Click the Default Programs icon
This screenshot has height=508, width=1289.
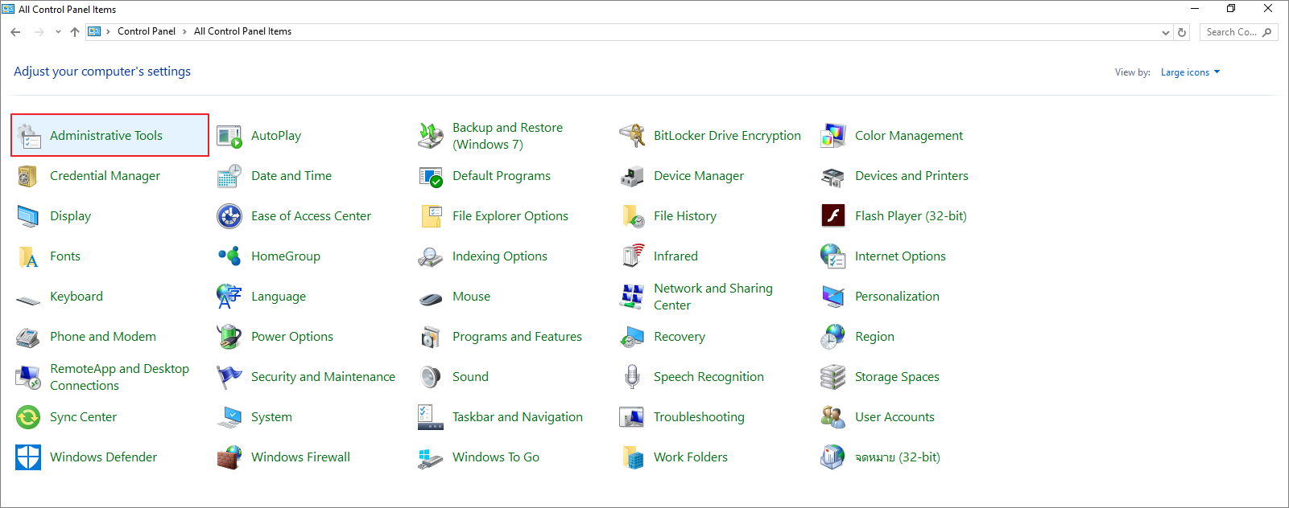click(431, 176)
